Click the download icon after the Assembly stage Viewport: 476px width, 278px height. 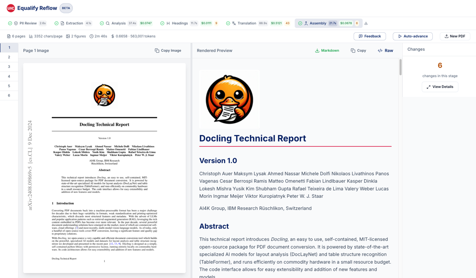[366, 23]
